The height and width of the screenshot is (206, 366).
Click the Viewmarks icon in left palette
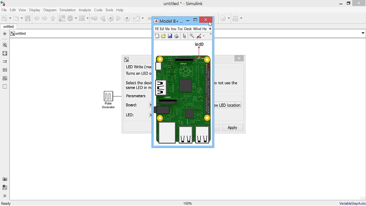pyautogui.click(x=5, y=187)
